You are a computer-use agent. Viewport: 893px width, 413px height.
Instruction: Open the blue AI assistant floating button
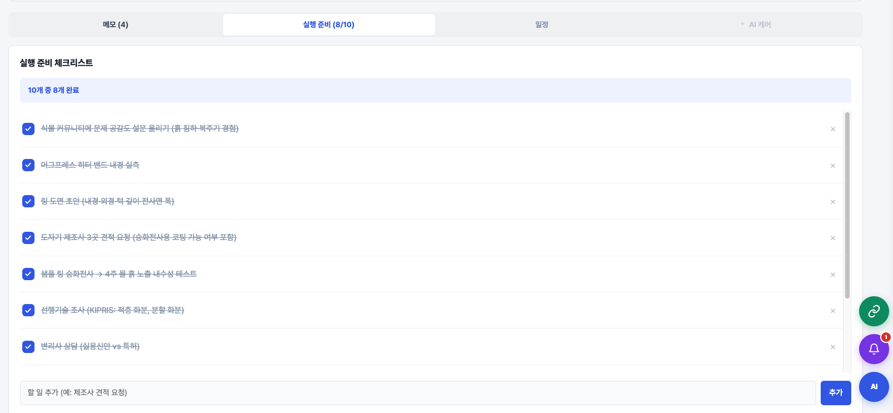pyautogui.click(x=874, y=387)
